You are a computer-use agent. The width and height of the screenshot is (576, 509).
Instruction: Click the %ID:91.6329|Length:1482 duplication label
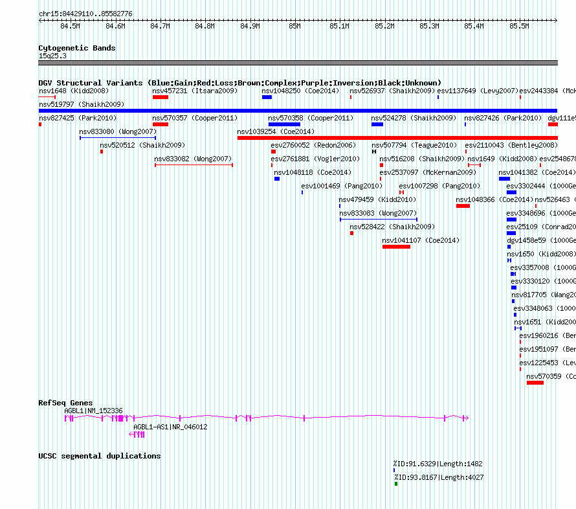(x=438, y=464)
